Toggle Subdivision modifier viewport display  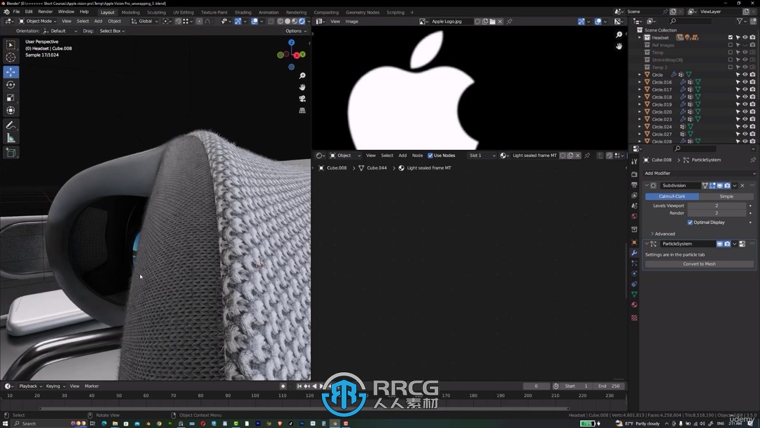tap(720, 185)
